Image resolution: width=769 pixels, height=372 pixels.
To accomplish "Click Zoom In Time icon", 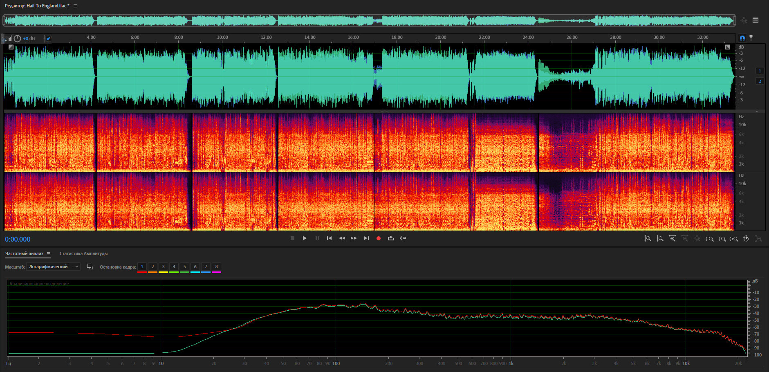I will coord(672,239).
